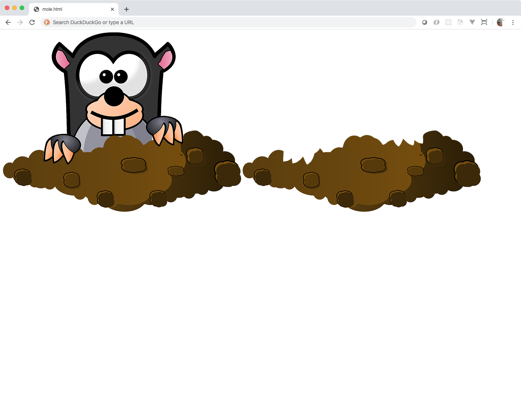Open the Vue.js devtools extension

[472, 22]
